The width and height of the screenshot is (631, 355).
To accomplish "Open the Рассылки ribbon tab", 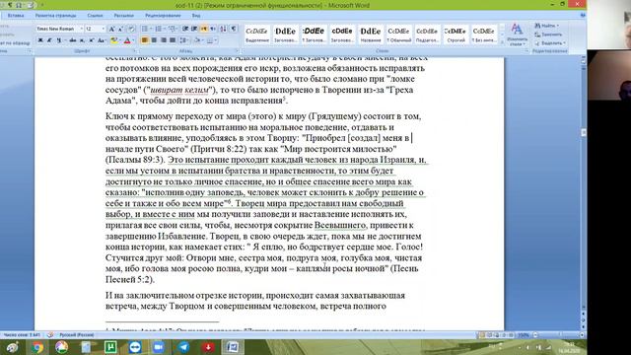I will click(123, 16).
